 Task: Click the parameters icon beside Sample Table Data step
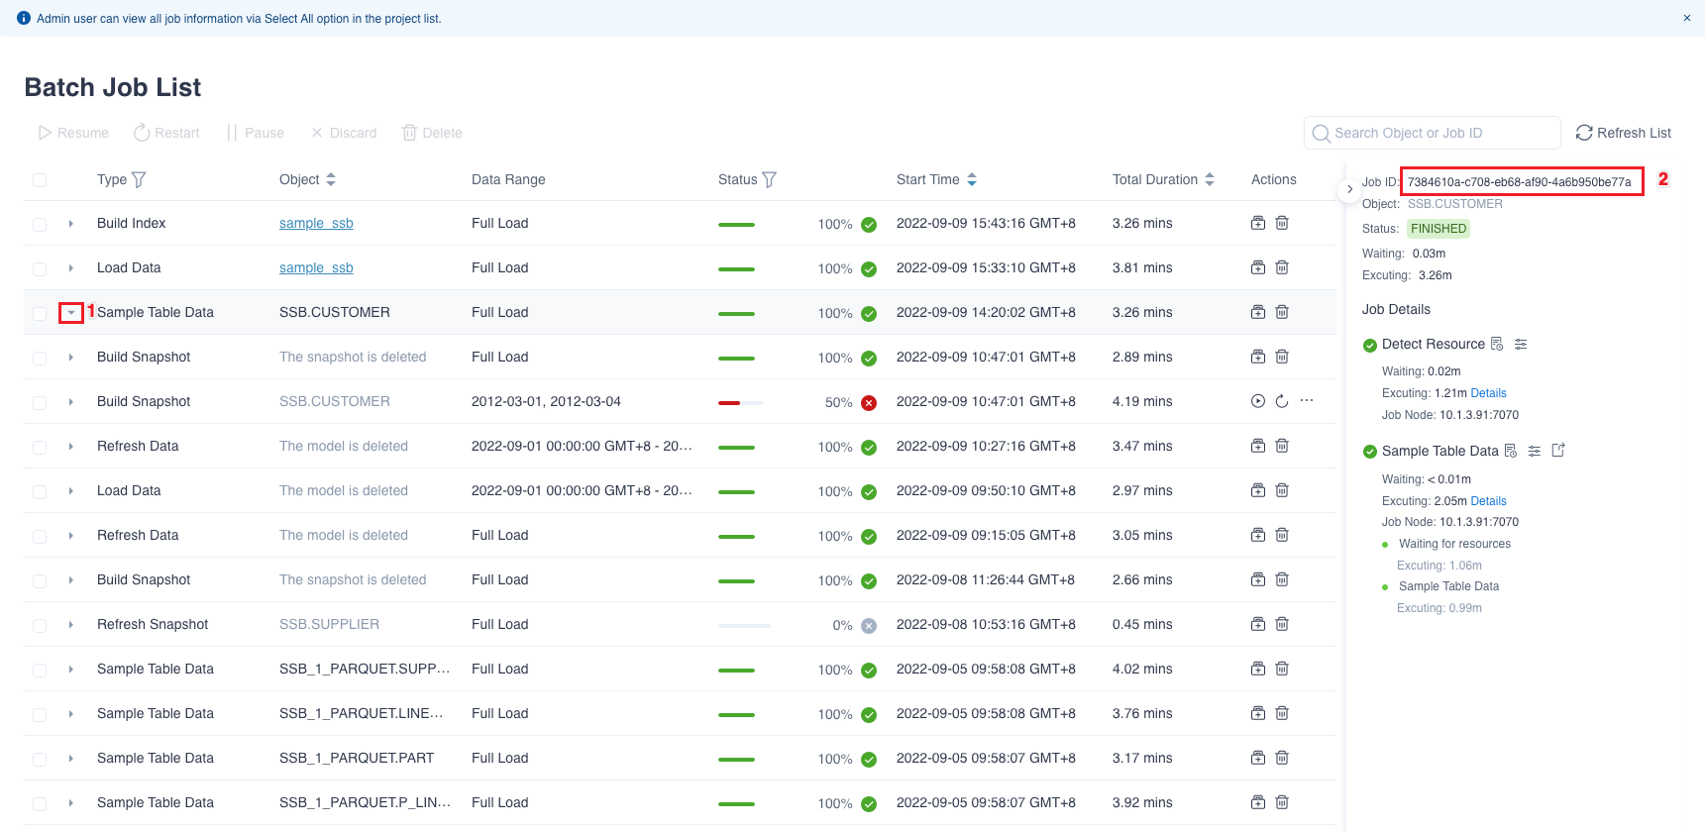coord(1535,451)
